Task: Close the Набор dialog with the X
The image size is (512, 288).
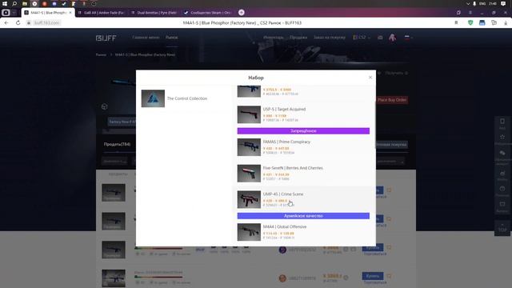Action: point(370,78)
